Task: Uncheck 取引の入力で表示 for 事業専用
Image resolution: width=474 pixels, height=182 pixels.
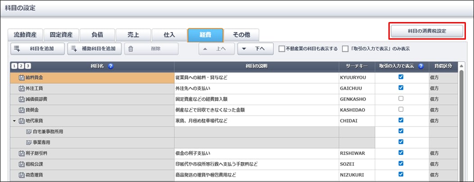Action: (401, 142)
